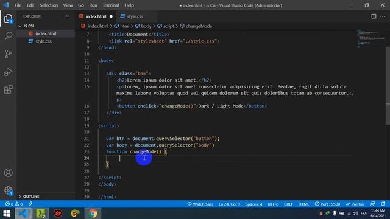
Task: Open the Windows Start button
Action: tap(7, 214)
